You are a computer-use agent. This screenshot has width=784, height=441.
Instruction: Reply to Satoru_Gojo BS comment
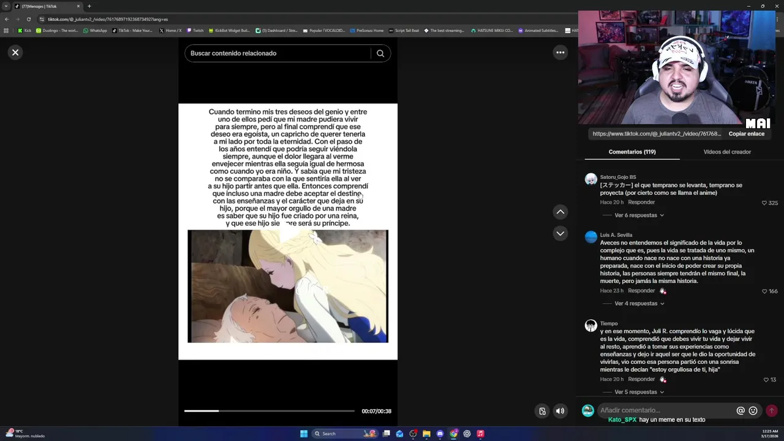click(x=641, y=202)
